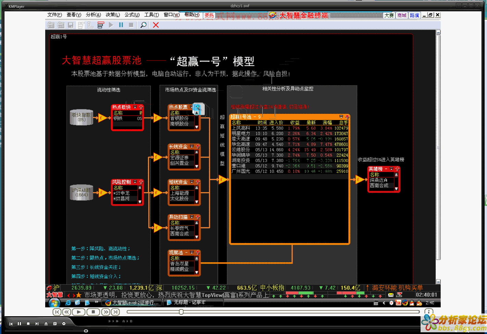487x334 pixels.
Task: Open the 工具(T) menu
Action: (x=152, y=15)
